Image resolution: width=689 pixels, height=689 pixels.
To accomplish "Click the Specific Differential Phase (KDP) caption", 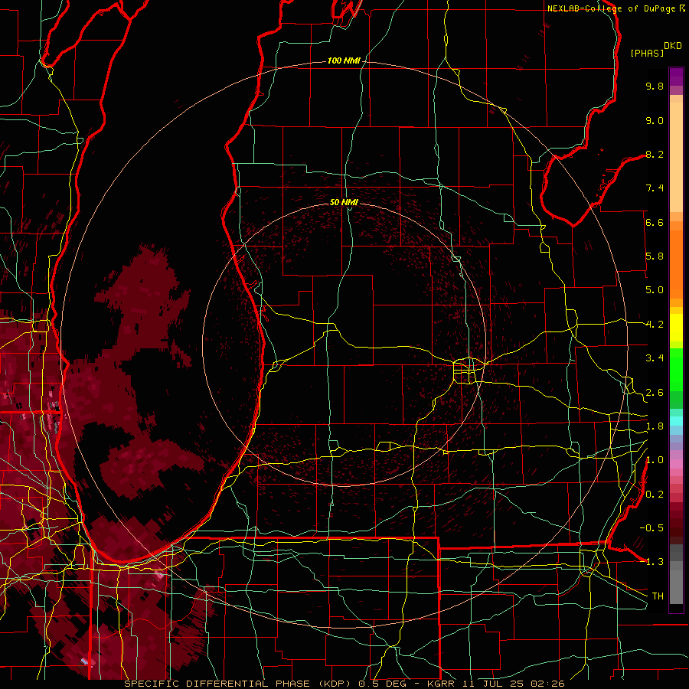I will [x=240, y=684].
